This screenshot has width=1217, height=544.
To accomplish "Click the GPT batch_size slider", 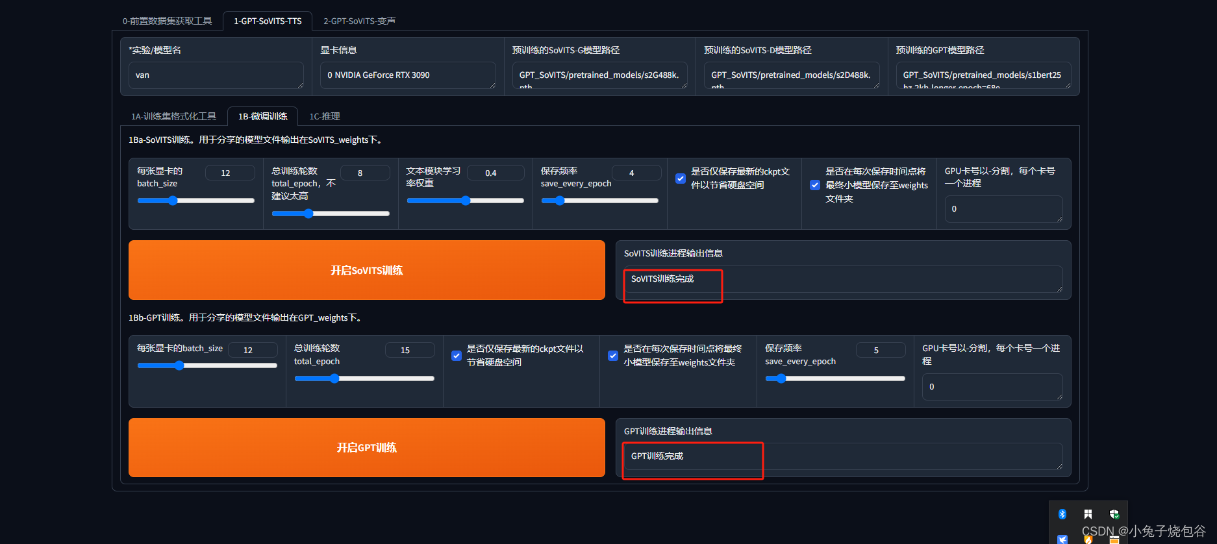I will [x=207, y=365].
